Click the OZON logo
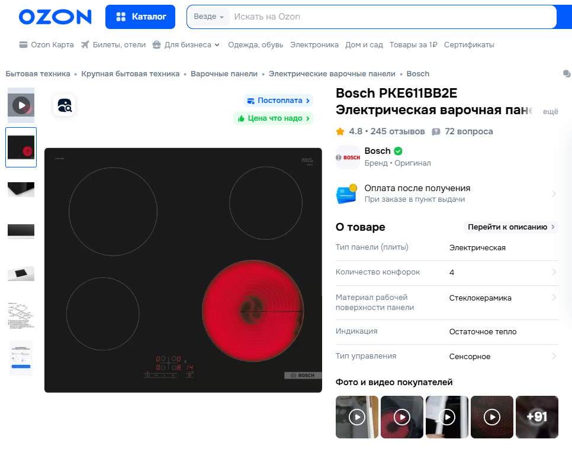Screen dimensions: 572x452 [55, 17]
